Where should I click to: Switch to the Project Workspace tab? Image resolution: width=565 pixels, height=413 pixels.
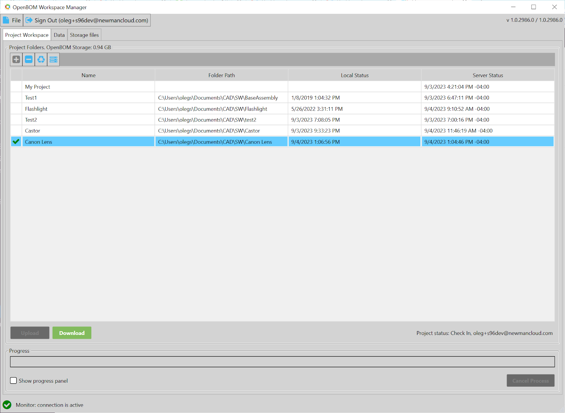tap(27, 35)
